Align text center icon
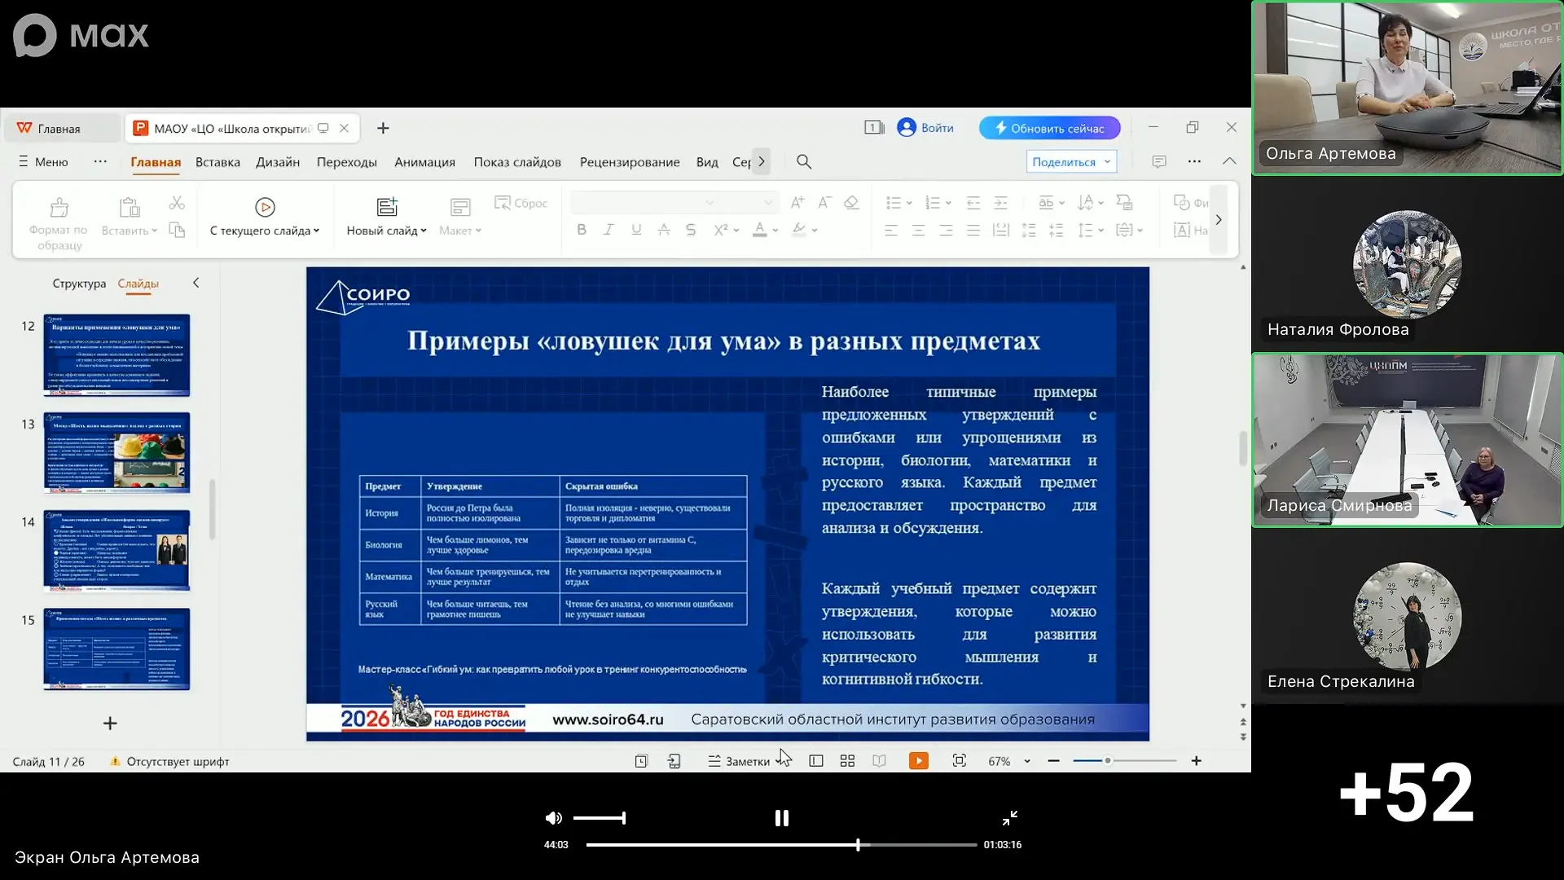The width and height of the screenshot is (1564, 880). [918, 231]
